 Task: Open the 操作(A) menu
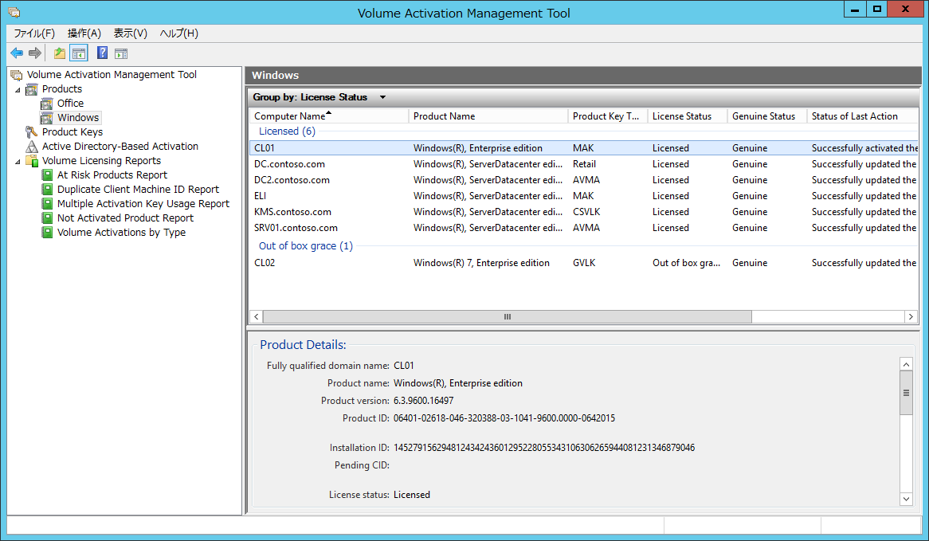click(84, 33)
